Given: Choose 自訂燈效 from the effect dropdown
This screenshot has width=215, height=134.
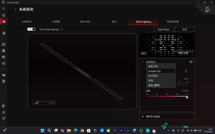Looking at the screenshot, I should (x=161, y=76).
